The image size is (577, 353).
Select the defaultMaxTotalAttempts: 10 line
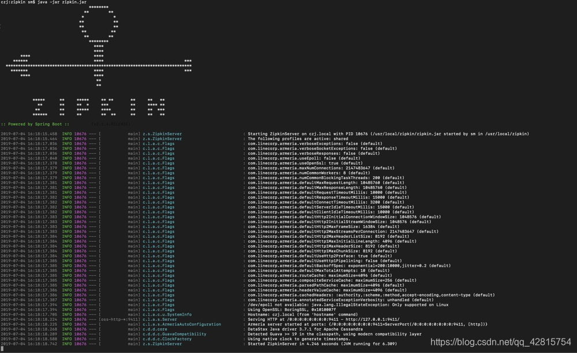tap(319, 270)
